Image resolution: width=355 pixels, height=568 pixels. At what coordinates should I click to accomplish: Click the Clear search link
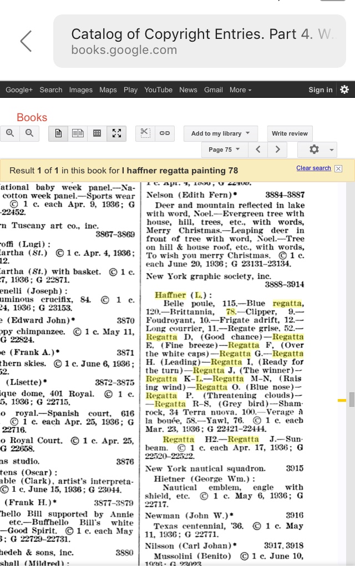(x=313, y=168)
